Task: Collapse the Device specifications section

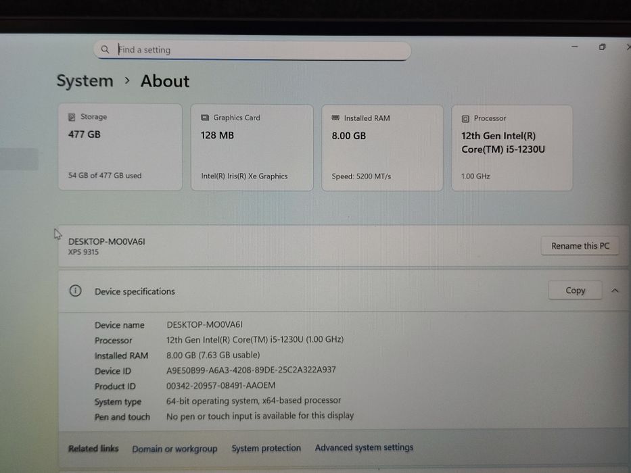Action: (615, 291)
